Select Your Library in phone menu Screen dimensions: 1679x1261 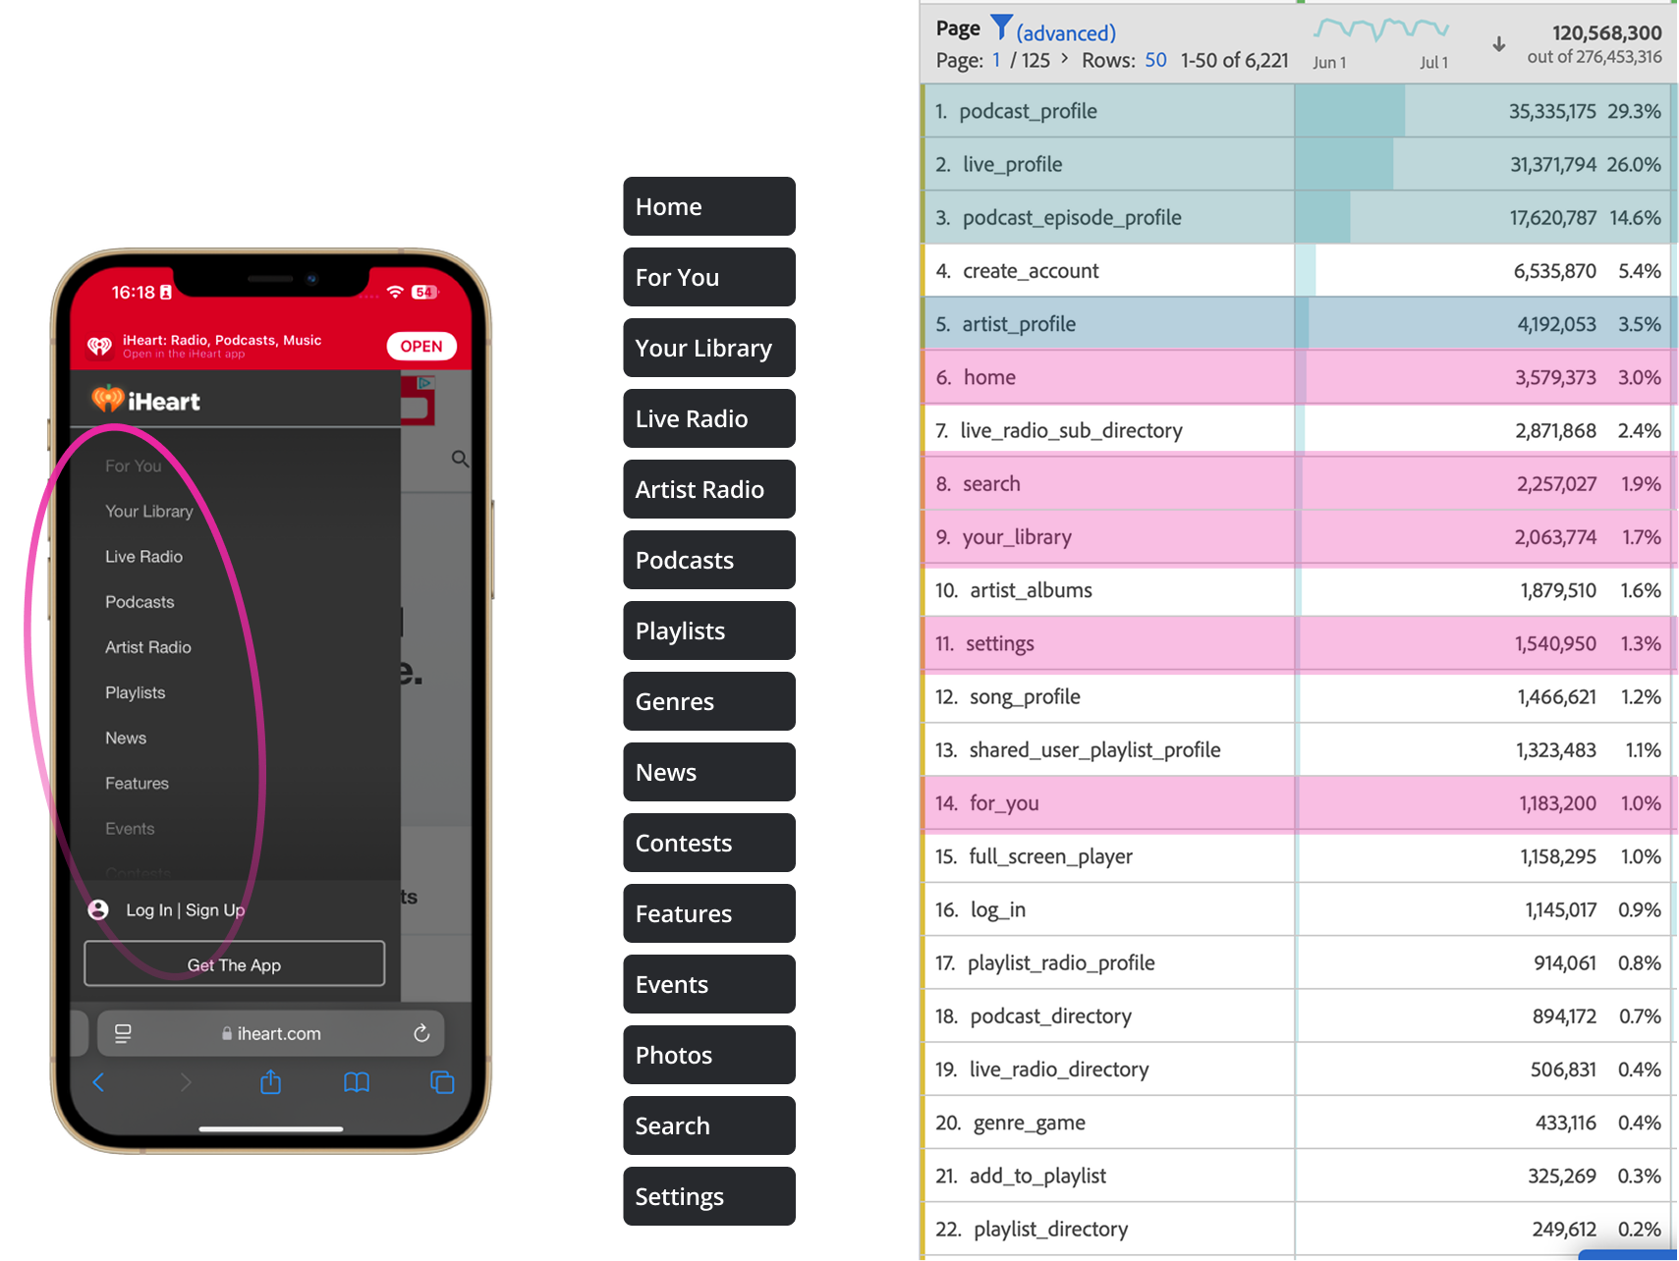tap(149, 511)
